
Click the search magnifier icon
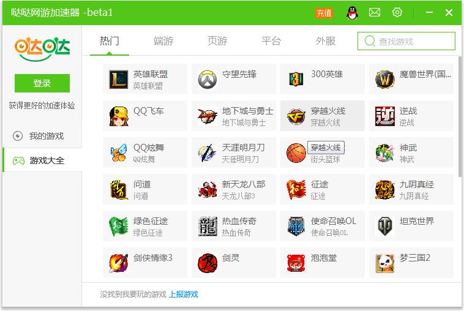[370, 41]
